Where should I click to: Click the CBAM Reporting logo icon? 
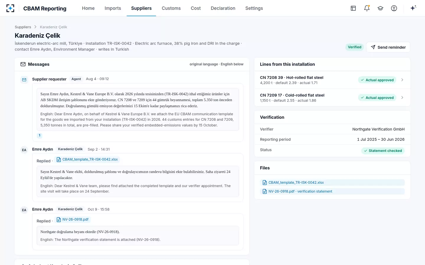[x=10, y=8]
